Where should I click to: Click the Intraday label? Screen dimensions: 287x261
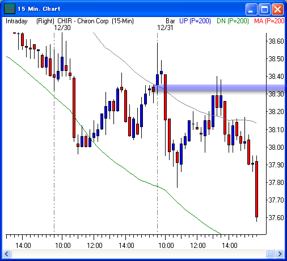coord(16,21)
